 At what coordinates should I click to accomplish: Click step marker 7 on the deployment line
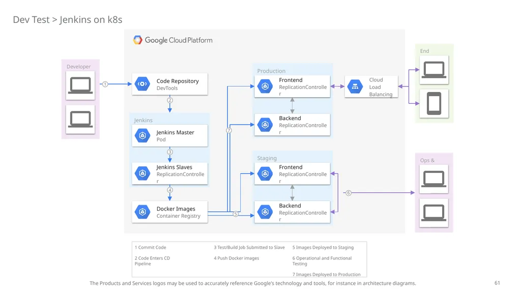(x=229, y=131)
